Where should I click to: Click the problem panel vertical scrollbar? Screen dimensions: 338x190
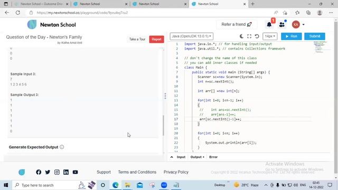(x=163, y=126)
